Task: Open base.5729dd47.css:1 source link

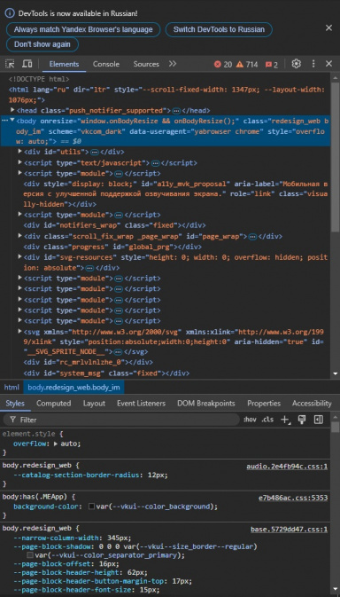Action: click(290, 530)
